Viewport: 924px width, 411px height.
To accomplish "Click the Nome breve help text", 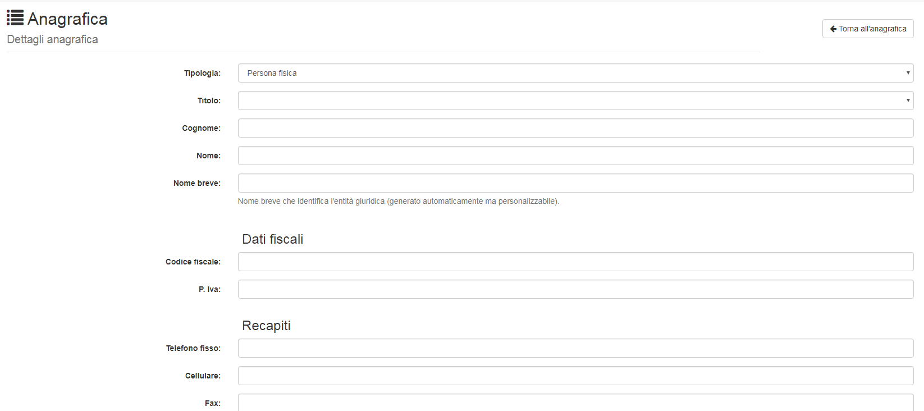I will point(398,201).
